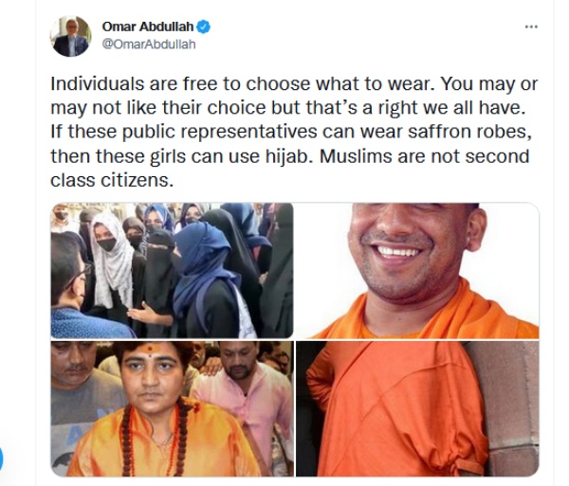Click the tweet text about choosing clothing
569x486 pixels.
[294, 132]
